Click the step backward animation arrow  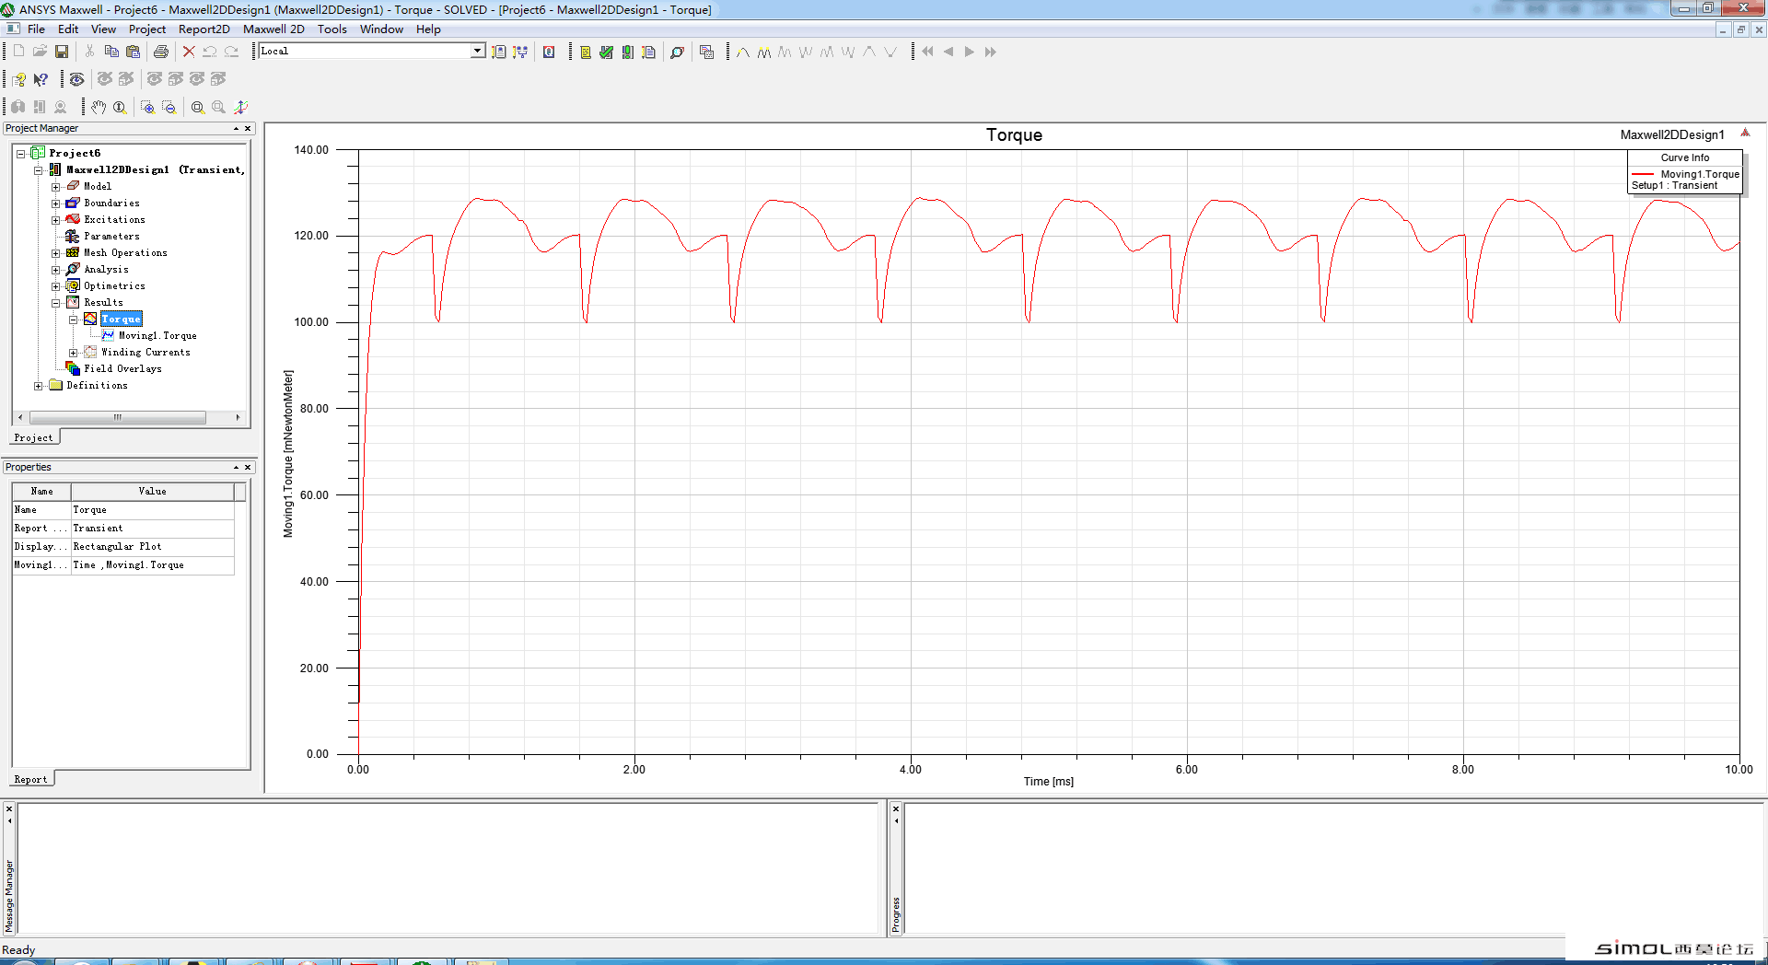pos(948,52)
